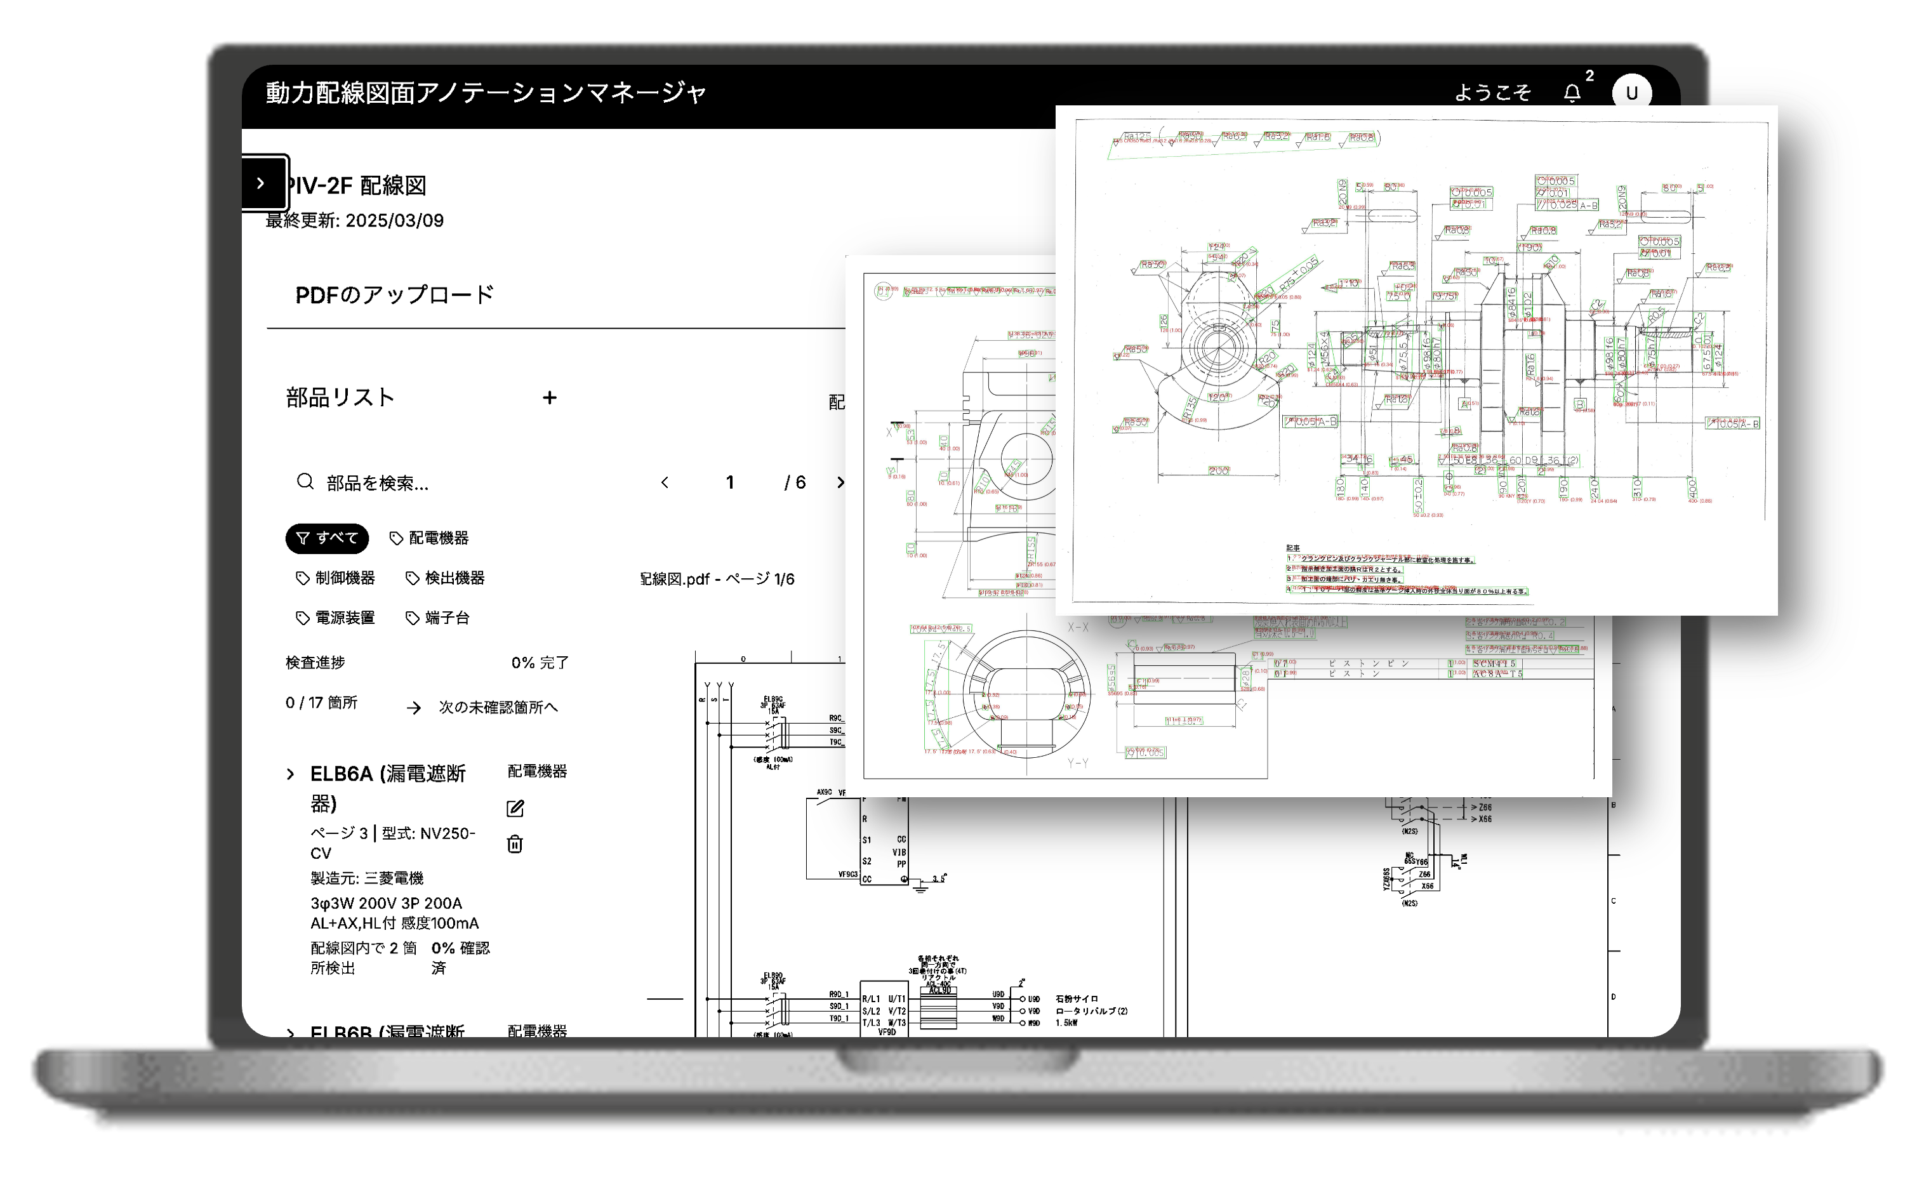This screenshot has height=1178, width=1917.
Task: Filter by 制御機器 tag
Action: 336,578
